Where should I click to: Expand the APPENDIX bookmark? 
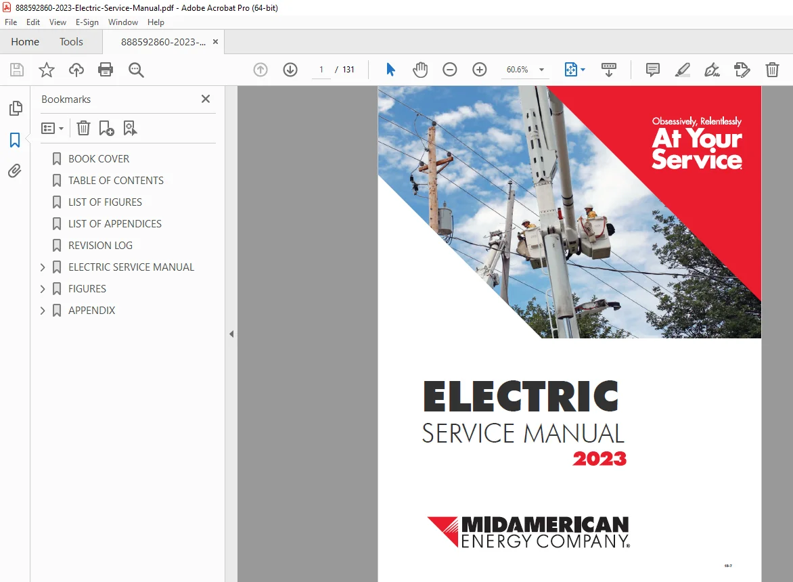coord(43,311)
